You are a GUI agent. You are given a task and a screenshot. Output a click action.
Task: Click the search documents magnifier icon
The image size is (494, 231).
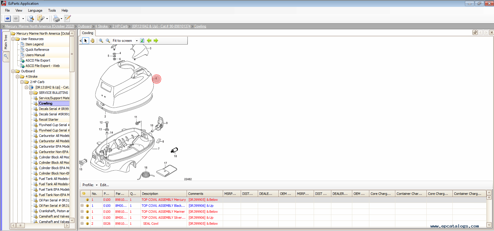(x=30, y=19)
